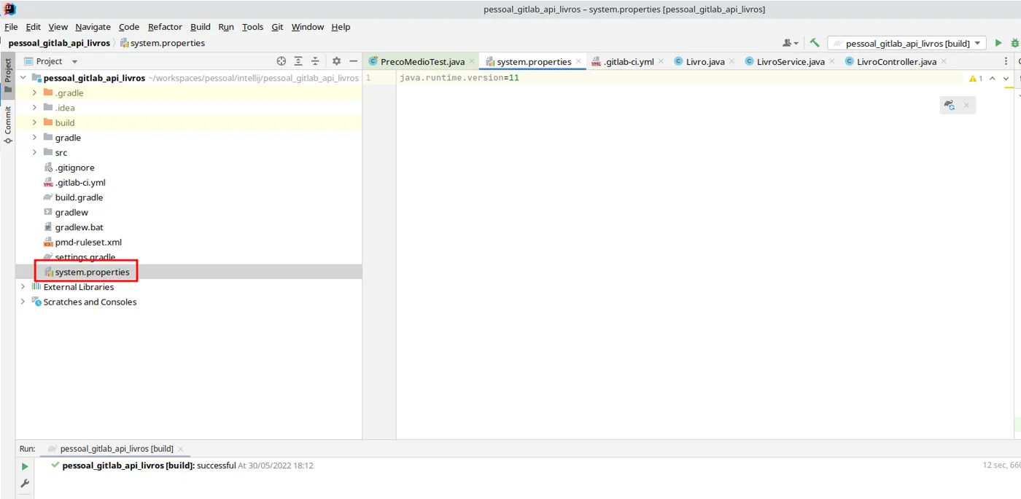
Task: Open the Navigate menu
Action: (93, 27)
